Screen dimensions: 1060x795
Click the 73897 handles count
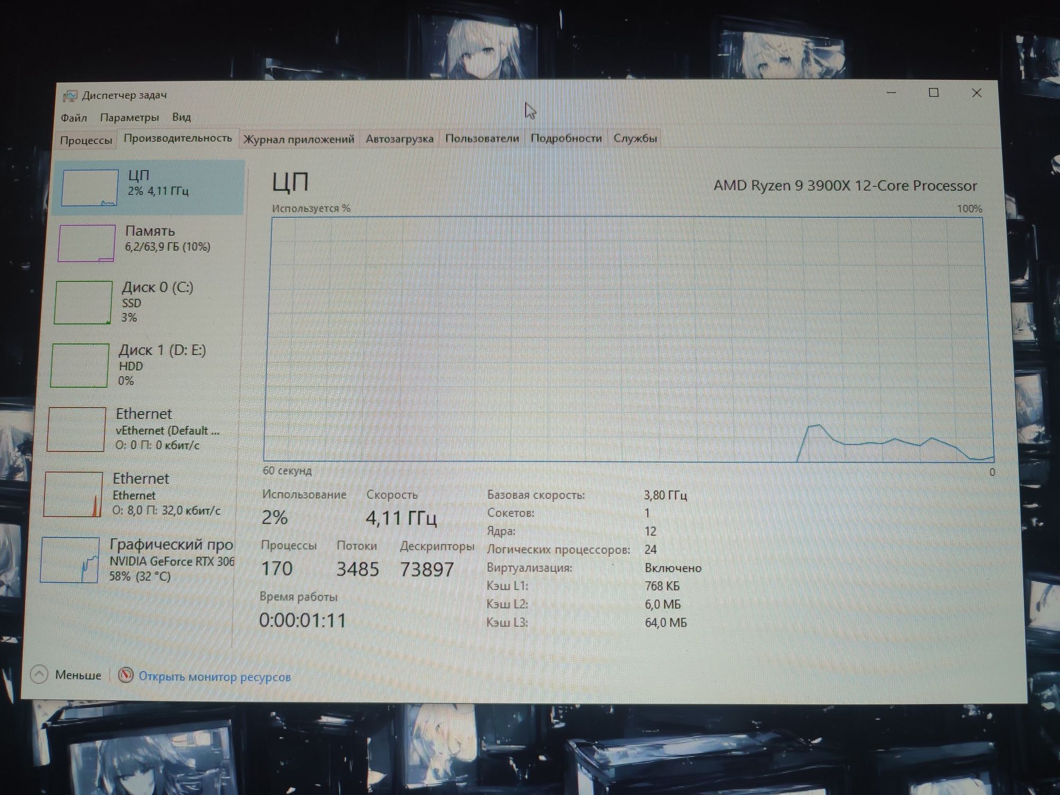pos(427,570)
